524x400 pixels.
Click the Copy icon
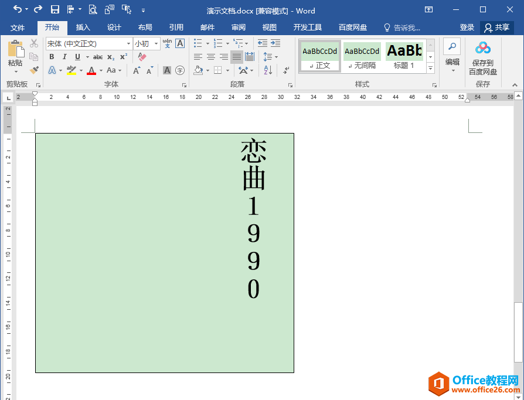click(34, 56)
